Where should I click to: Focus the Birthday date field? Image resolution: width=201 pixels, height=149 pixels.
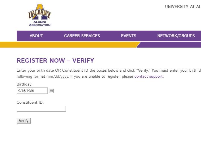pyautogui.click(x=32, y=91)
